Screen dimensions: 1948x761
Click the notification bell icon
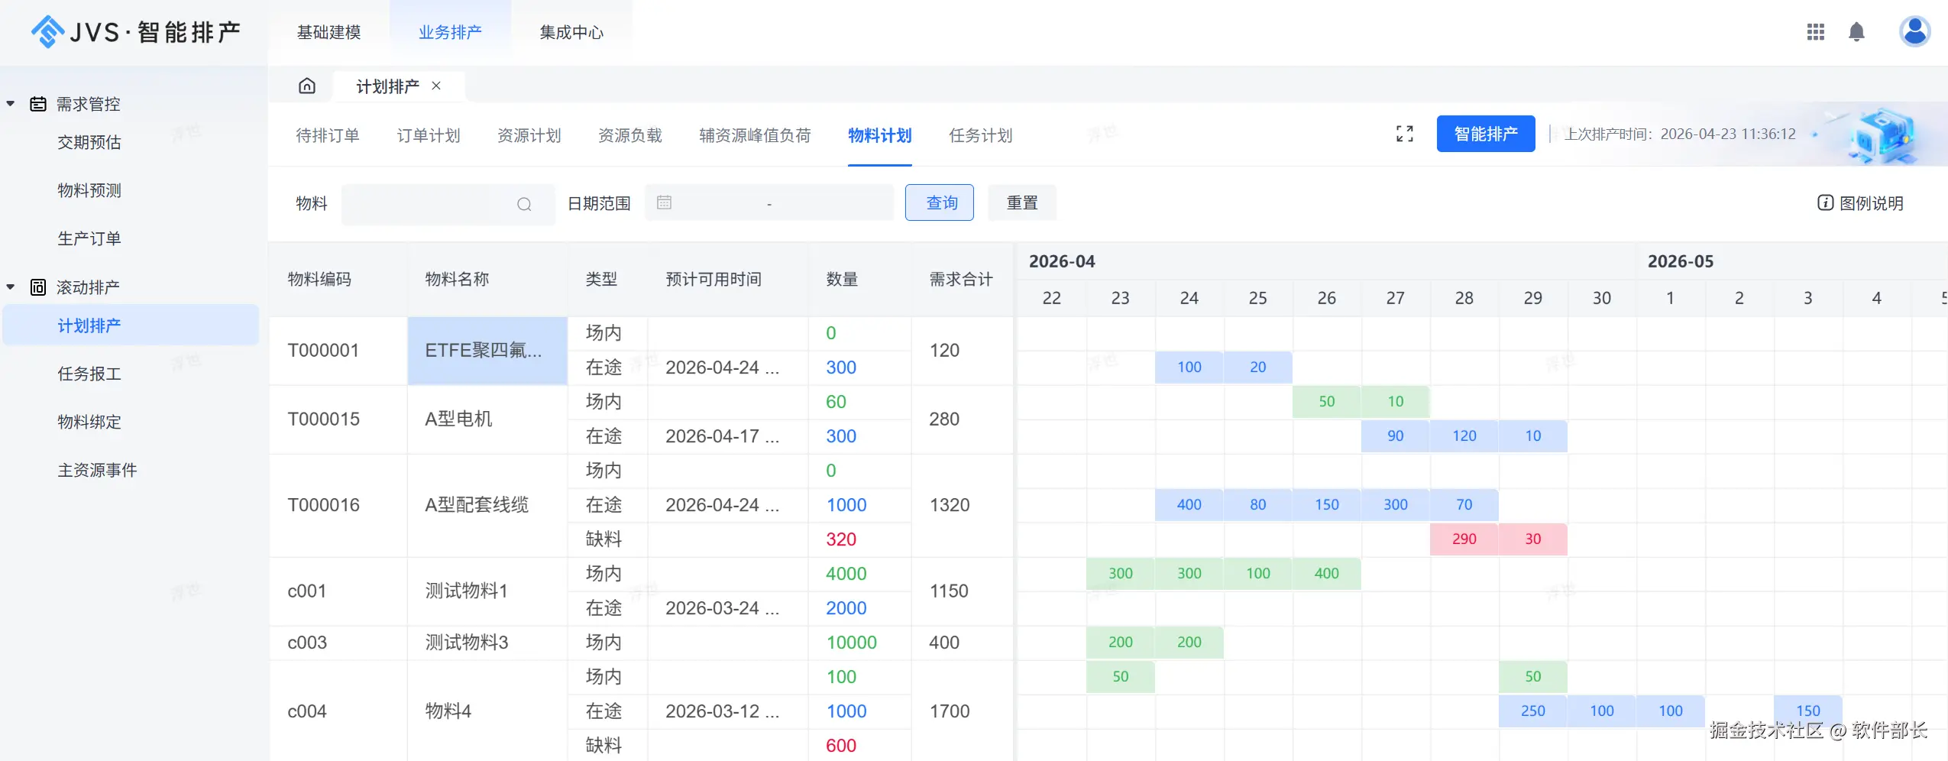click(1856, 32)
